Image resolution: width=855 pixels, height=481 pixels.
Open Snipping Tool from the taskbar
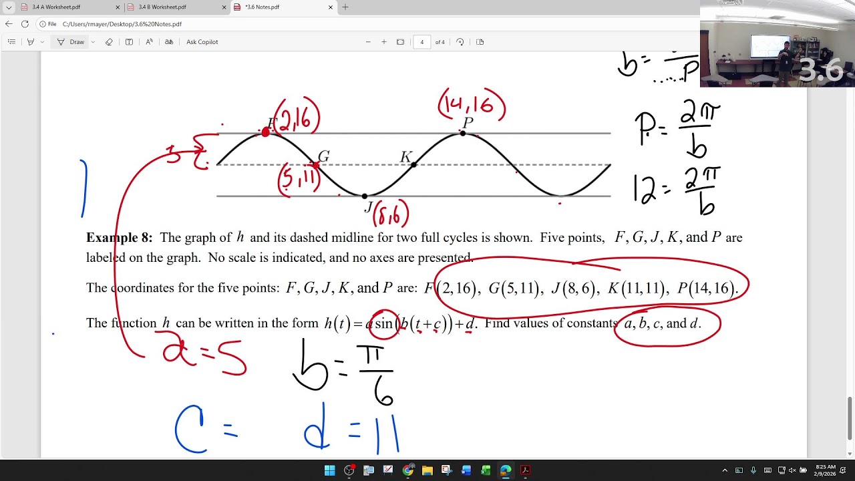[447, 470]
